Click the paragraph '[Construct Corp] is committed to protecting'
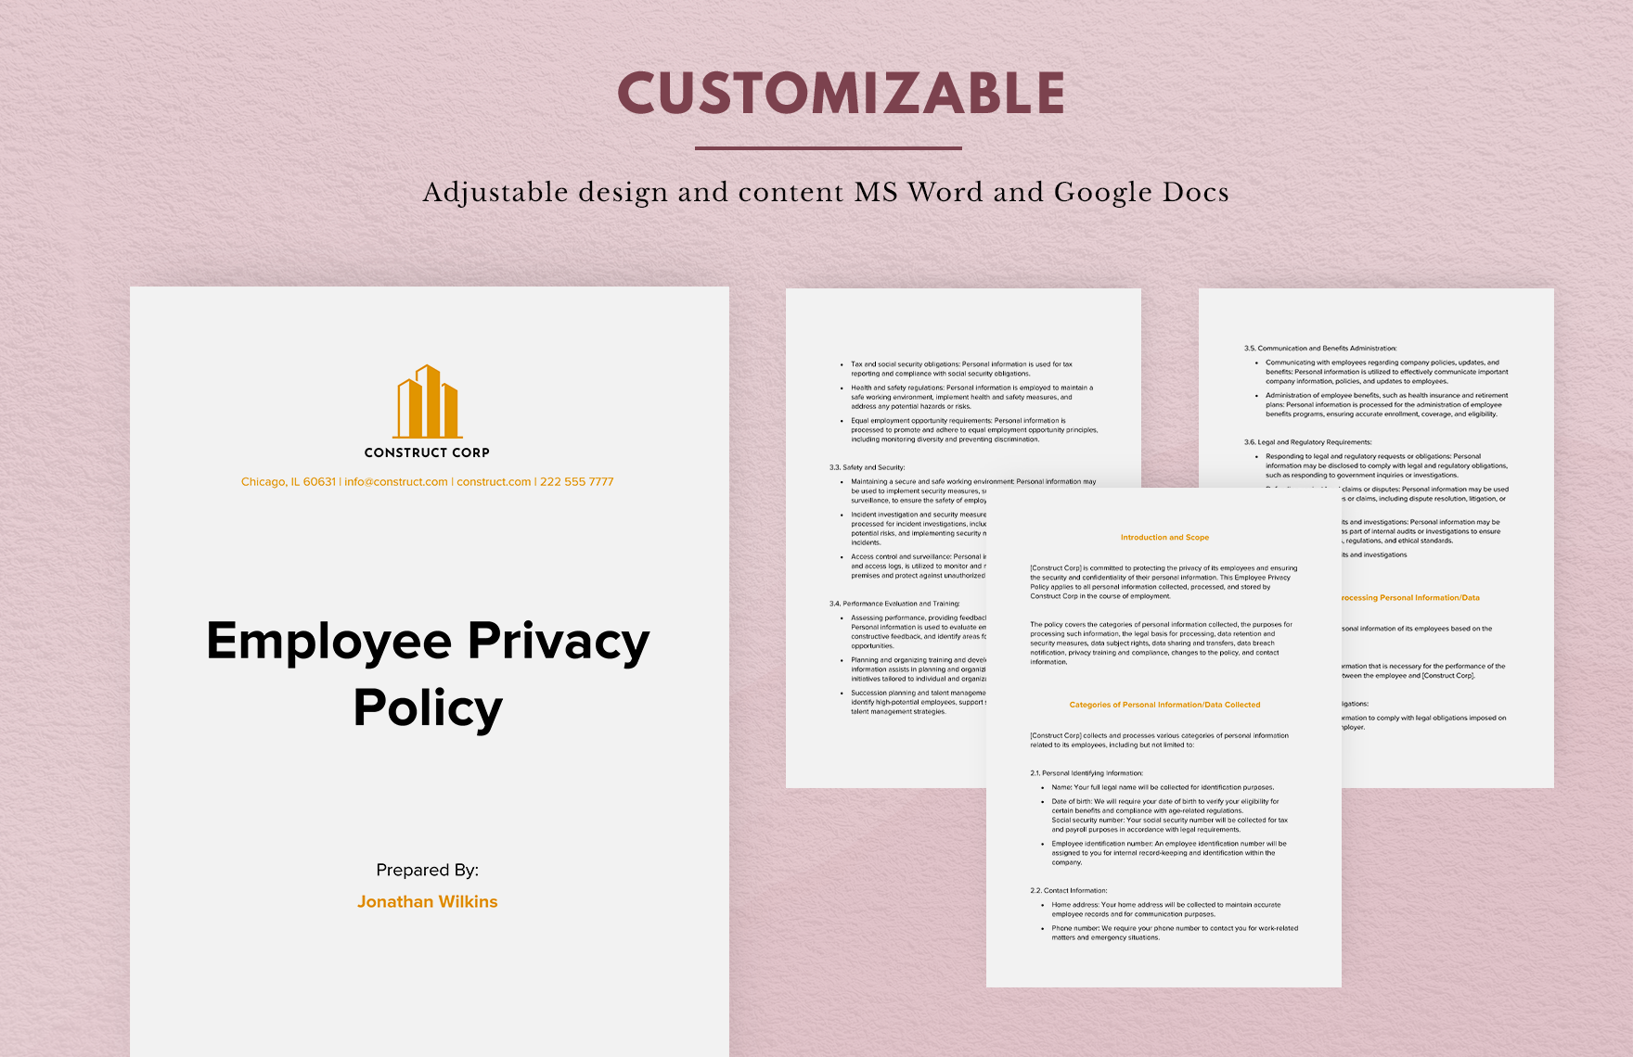This screenshot has width=1633, height=1057. point(1164,582)
